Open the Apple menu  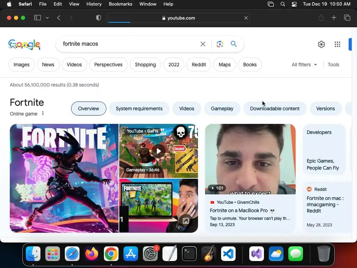[9, 4]
